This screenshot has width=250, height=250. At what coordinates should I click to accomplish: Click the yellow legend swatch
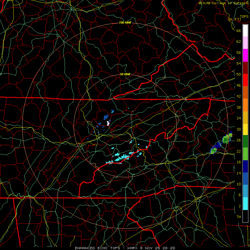(x=245, y=129)
